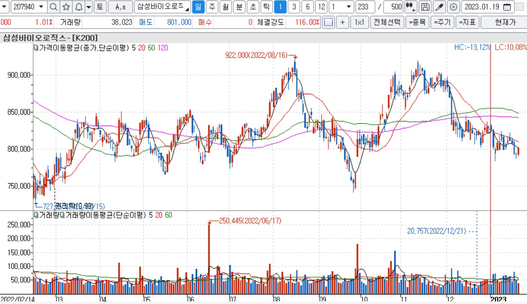This screenshot has width=527, height=304.
Task: Select tick (틱) chart period
Action: pos(267,7)
